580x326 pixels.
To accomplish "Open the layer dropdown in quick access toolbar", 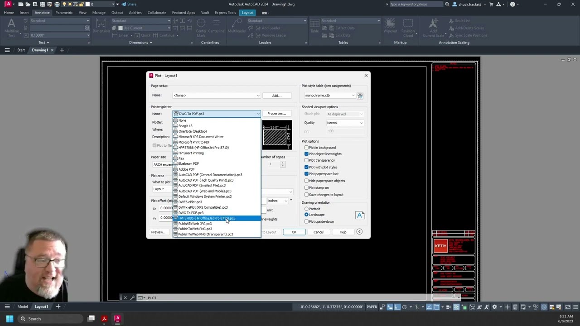I will (x=113, y=4).
